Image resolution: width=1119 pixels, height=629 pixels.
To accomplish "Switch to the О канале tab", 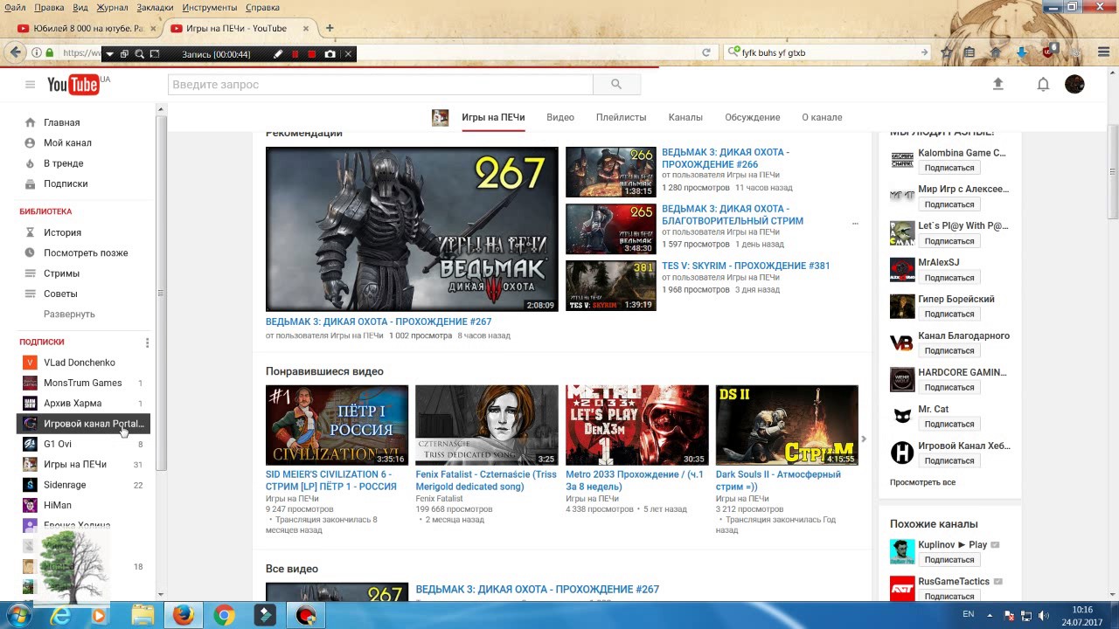I will pos(822,117).
